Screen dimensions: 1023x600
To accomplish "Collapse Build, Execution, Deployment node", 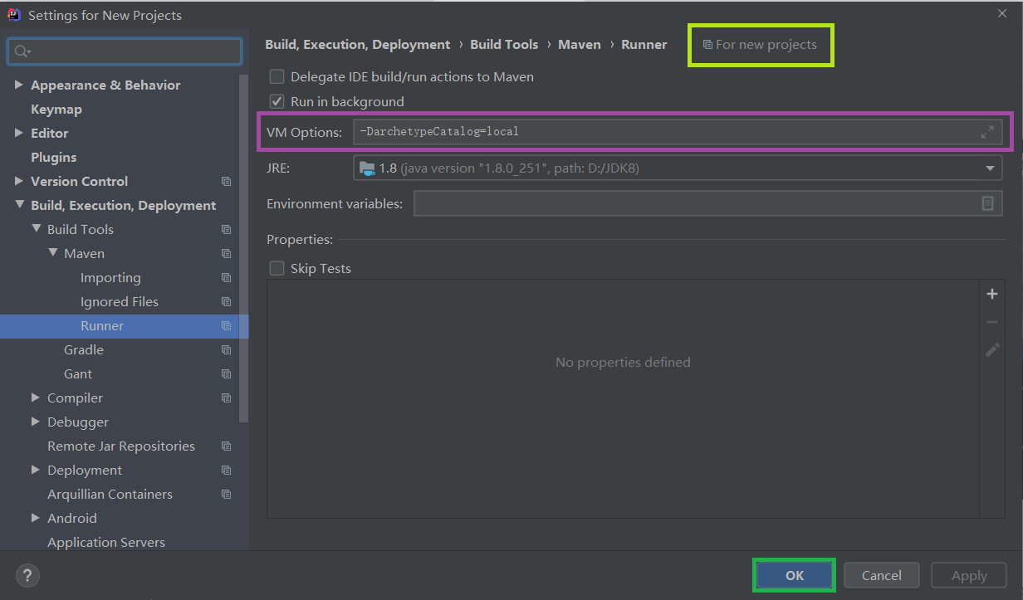I will 19,205.
